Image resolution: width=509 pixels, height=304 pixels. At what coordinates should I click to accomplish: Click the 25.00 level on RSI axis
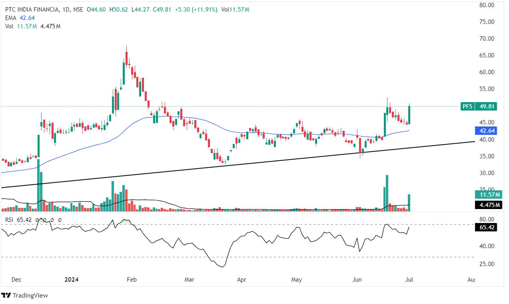pos(487,264)
